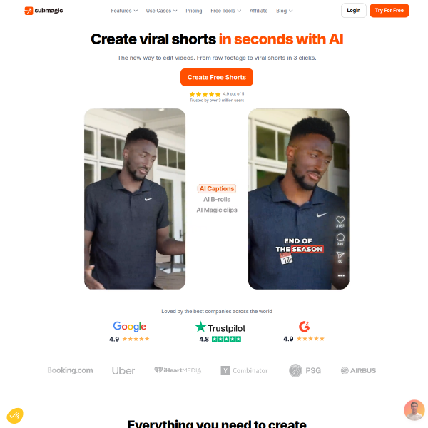Click the Trustpilot star logo
The height and width of the screenshot is (428, 428).
[200, 327]
